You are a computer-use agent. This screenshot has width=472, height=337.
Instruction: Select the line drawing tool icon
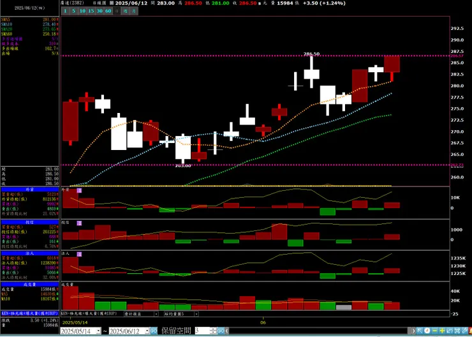[464, 331]
